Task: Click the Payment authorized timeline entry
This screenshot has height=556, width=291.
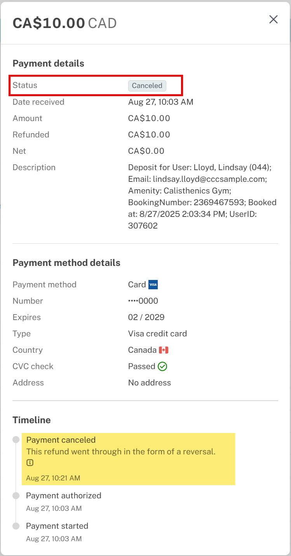Action: pos(64,501)
